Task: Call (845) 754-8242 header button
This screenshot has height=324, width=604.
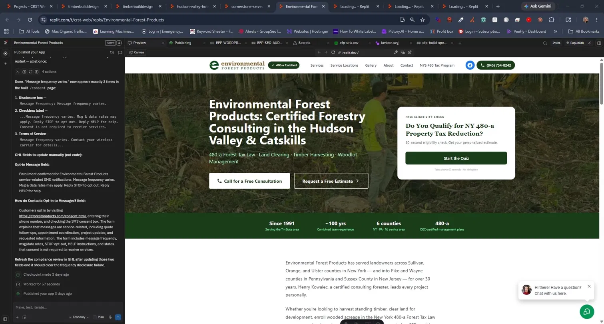Action: pyautogui.click(x=496, y=65)
